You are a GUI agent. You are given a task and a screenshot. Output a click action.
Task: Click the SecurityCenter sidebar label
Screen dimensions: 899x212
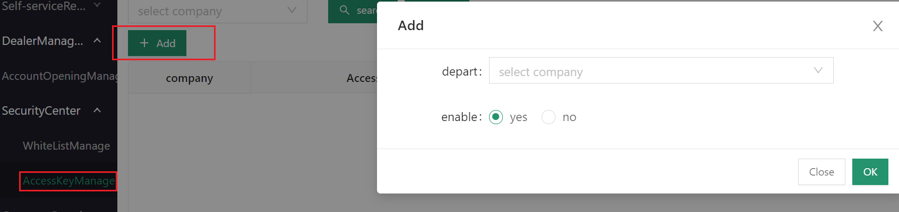41,110
